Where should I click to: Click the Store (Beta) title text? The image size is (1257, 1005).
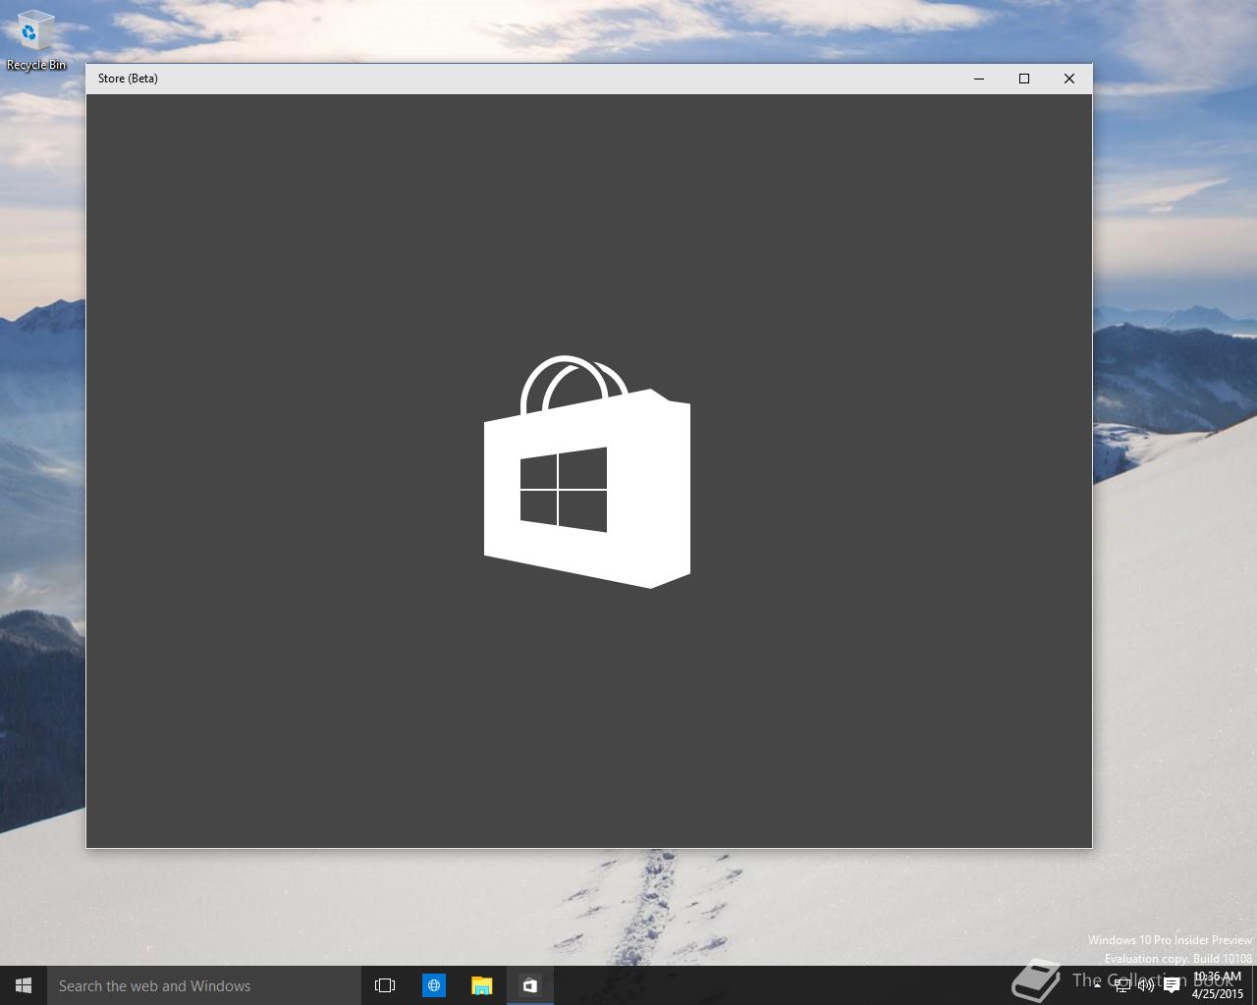[128, 79]
